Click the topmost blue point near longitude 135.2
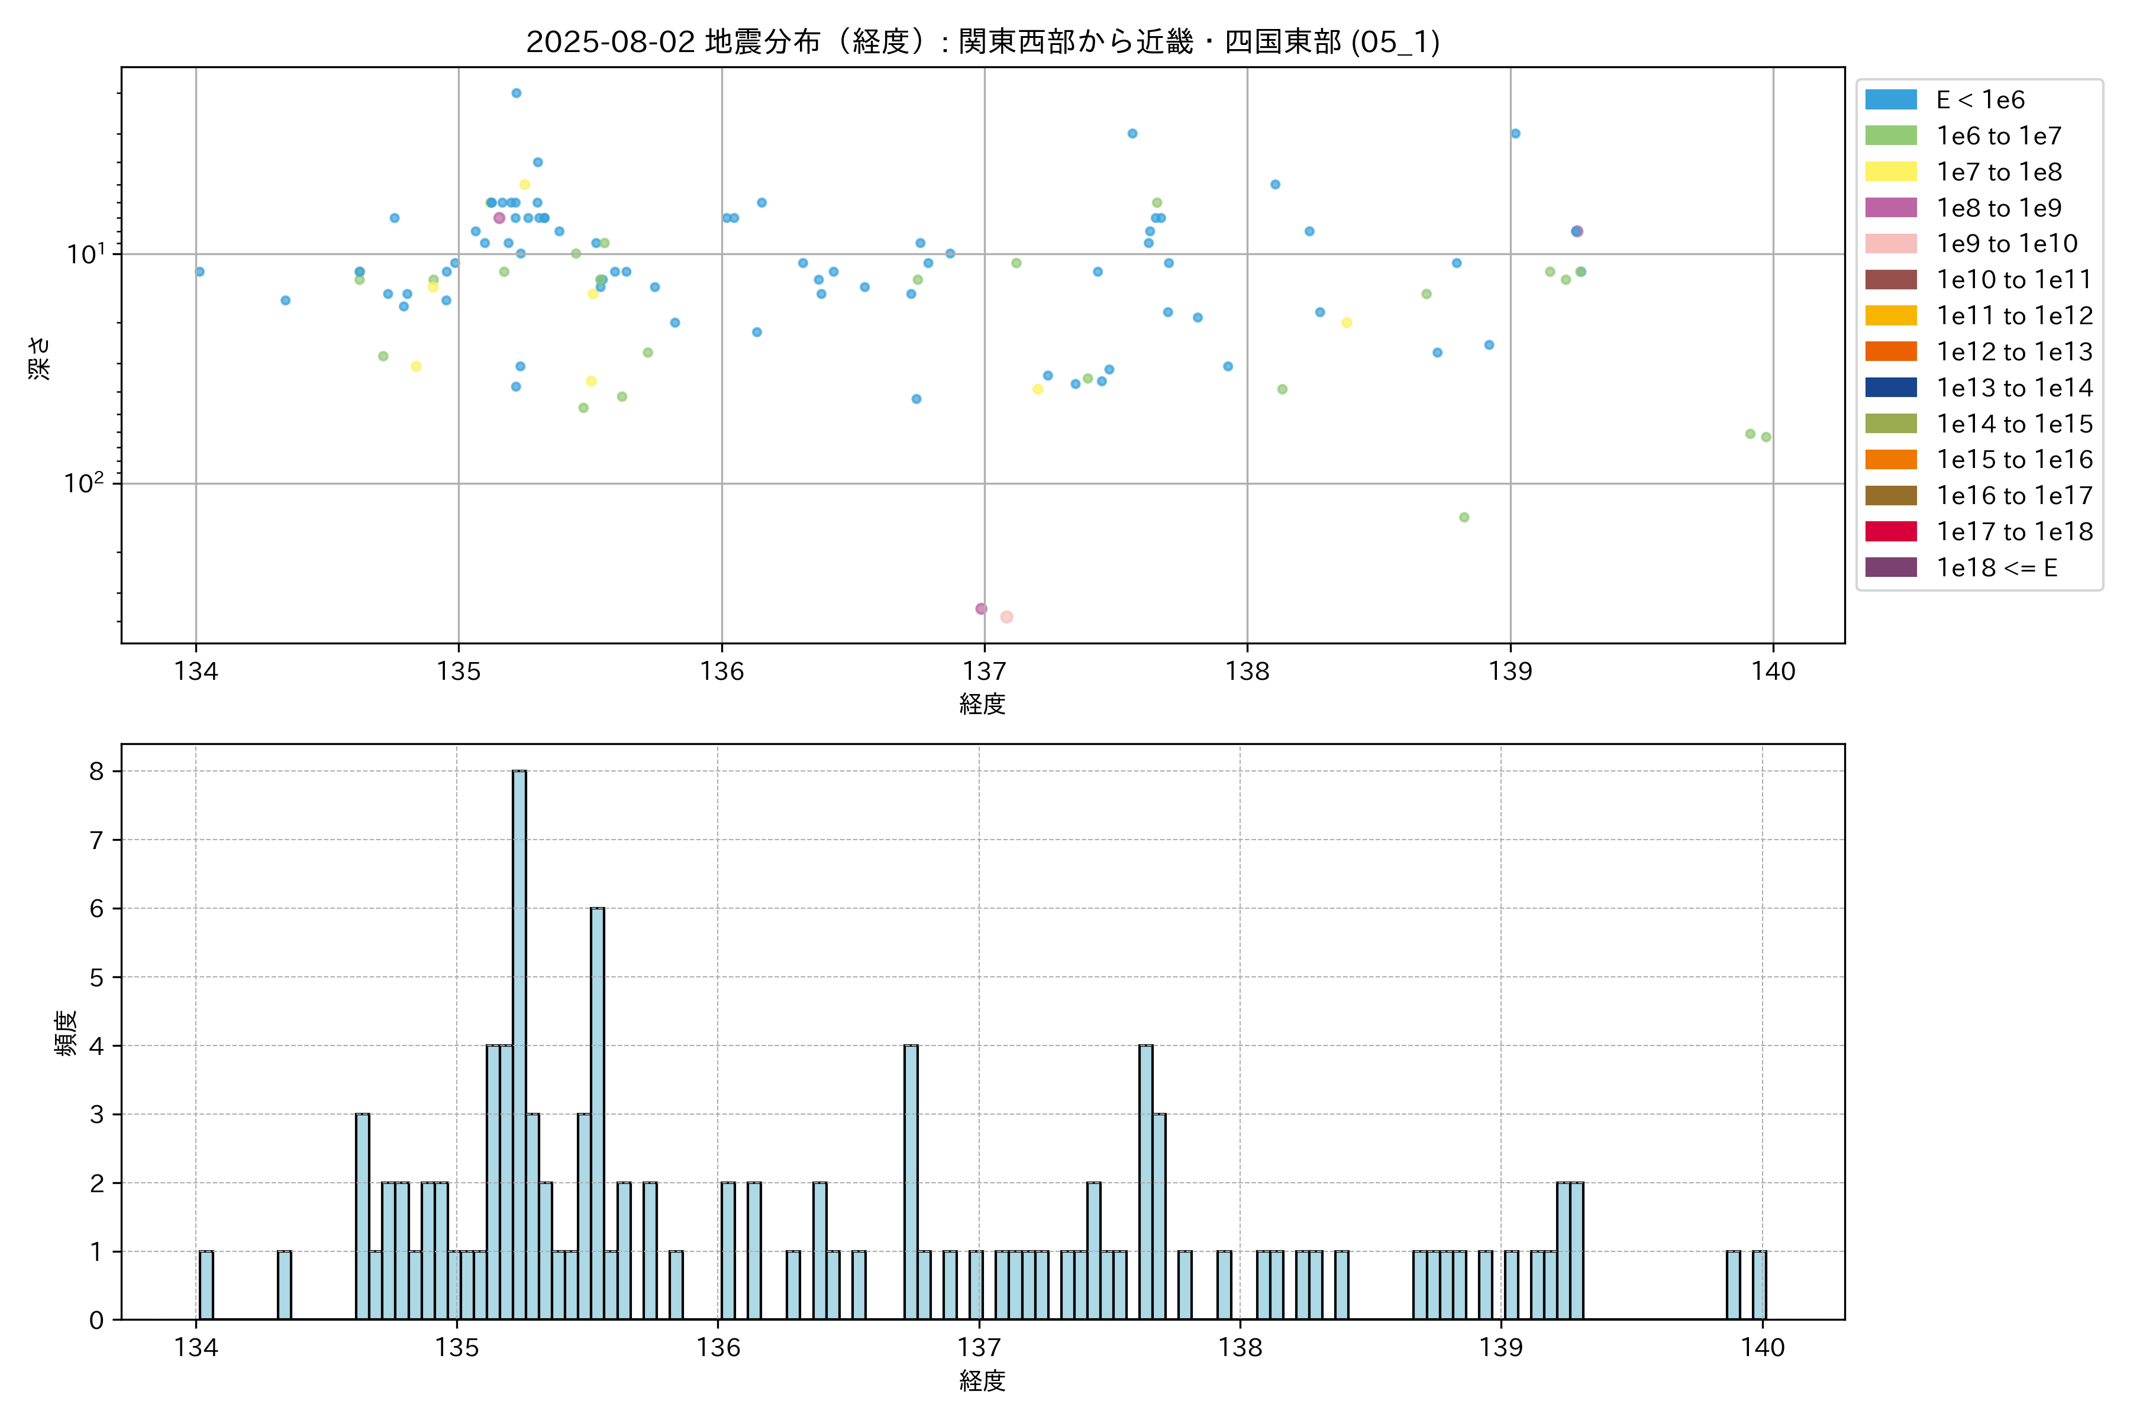Viewport: 2130px width, 1420px height. 516,93
